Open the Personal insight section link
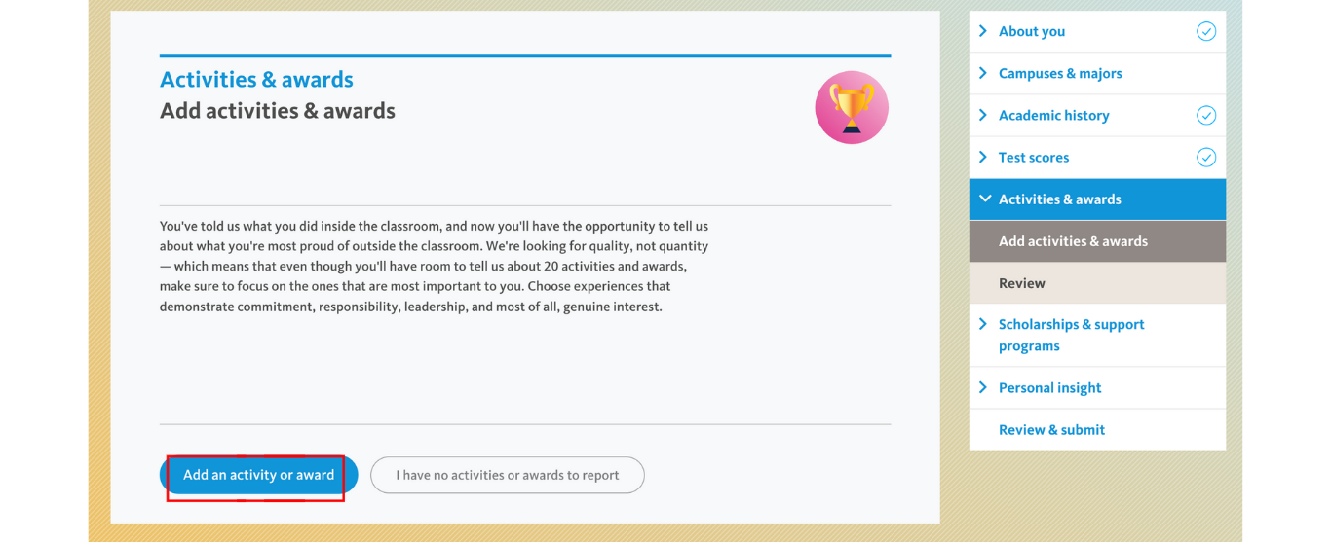The image size is (1331, 542). [x=1049, y=387]
